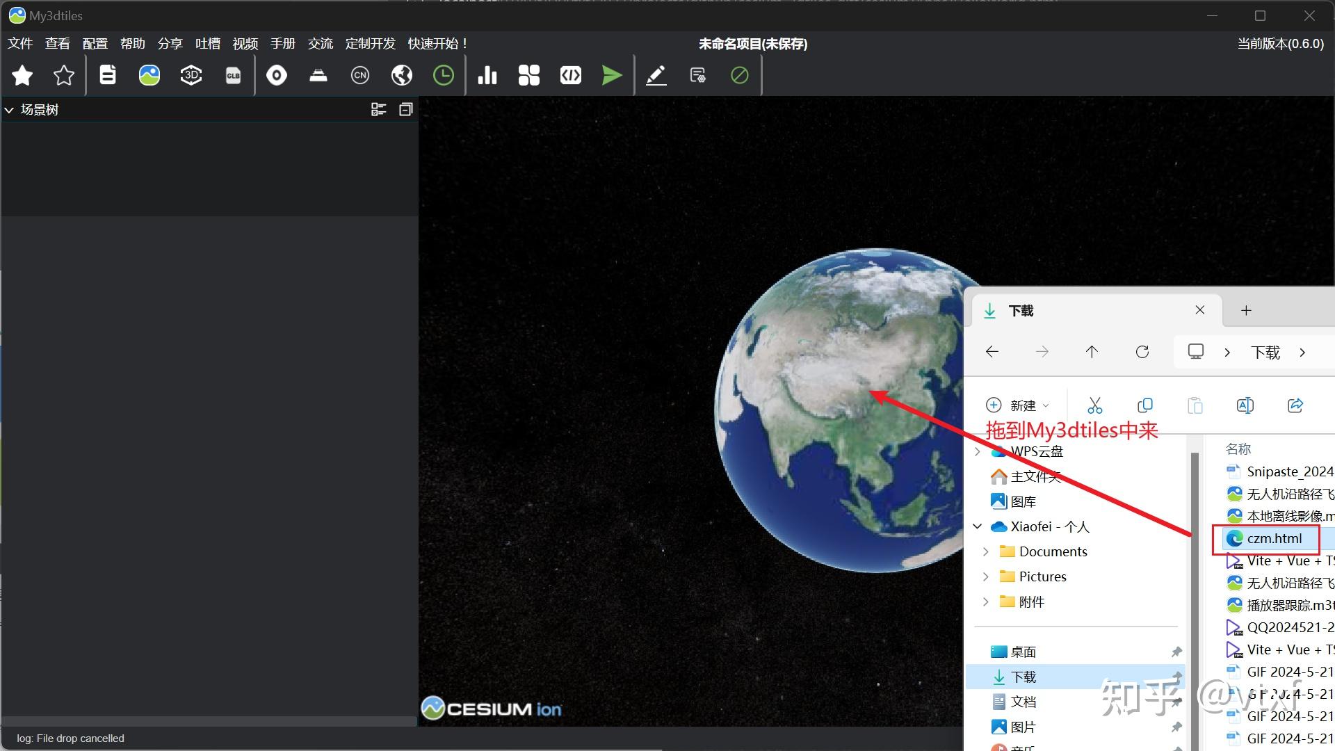Click the 下载 breadcrumb in address bar

(x=1265, y=353)
